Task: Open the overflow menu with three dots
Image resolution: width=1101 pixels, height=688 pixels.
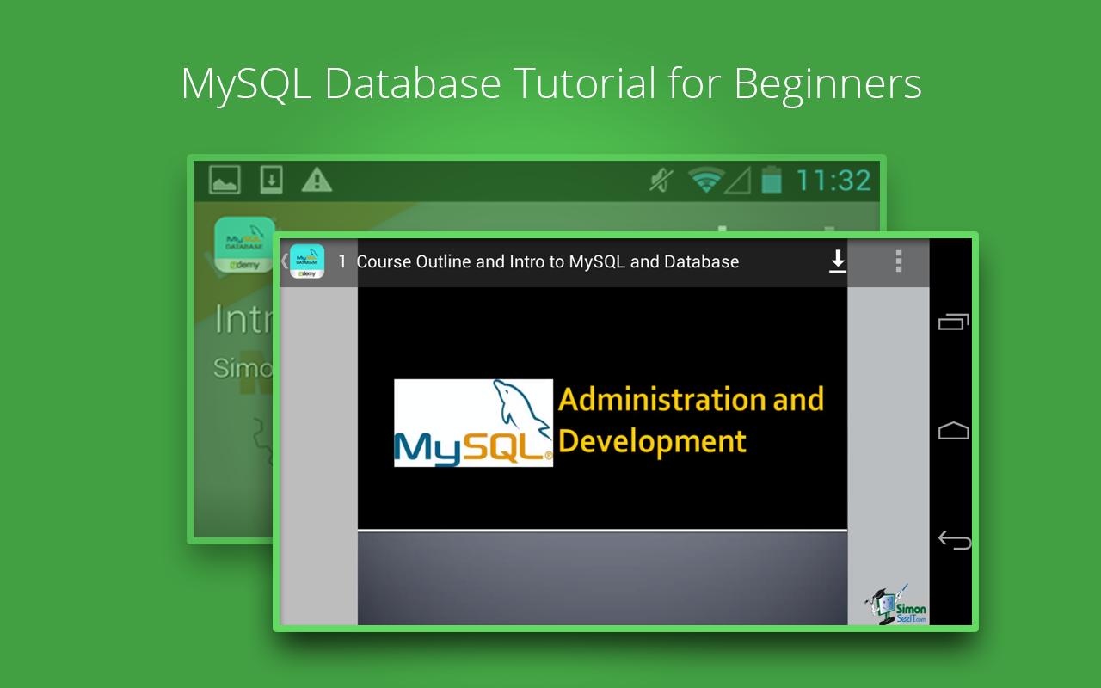Action: [x=897, y=261]
